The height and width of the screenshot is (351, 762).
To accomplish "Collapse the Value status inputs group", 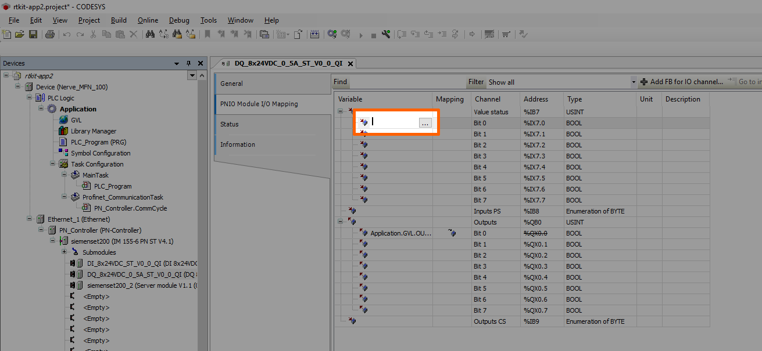I will (341, 112).
